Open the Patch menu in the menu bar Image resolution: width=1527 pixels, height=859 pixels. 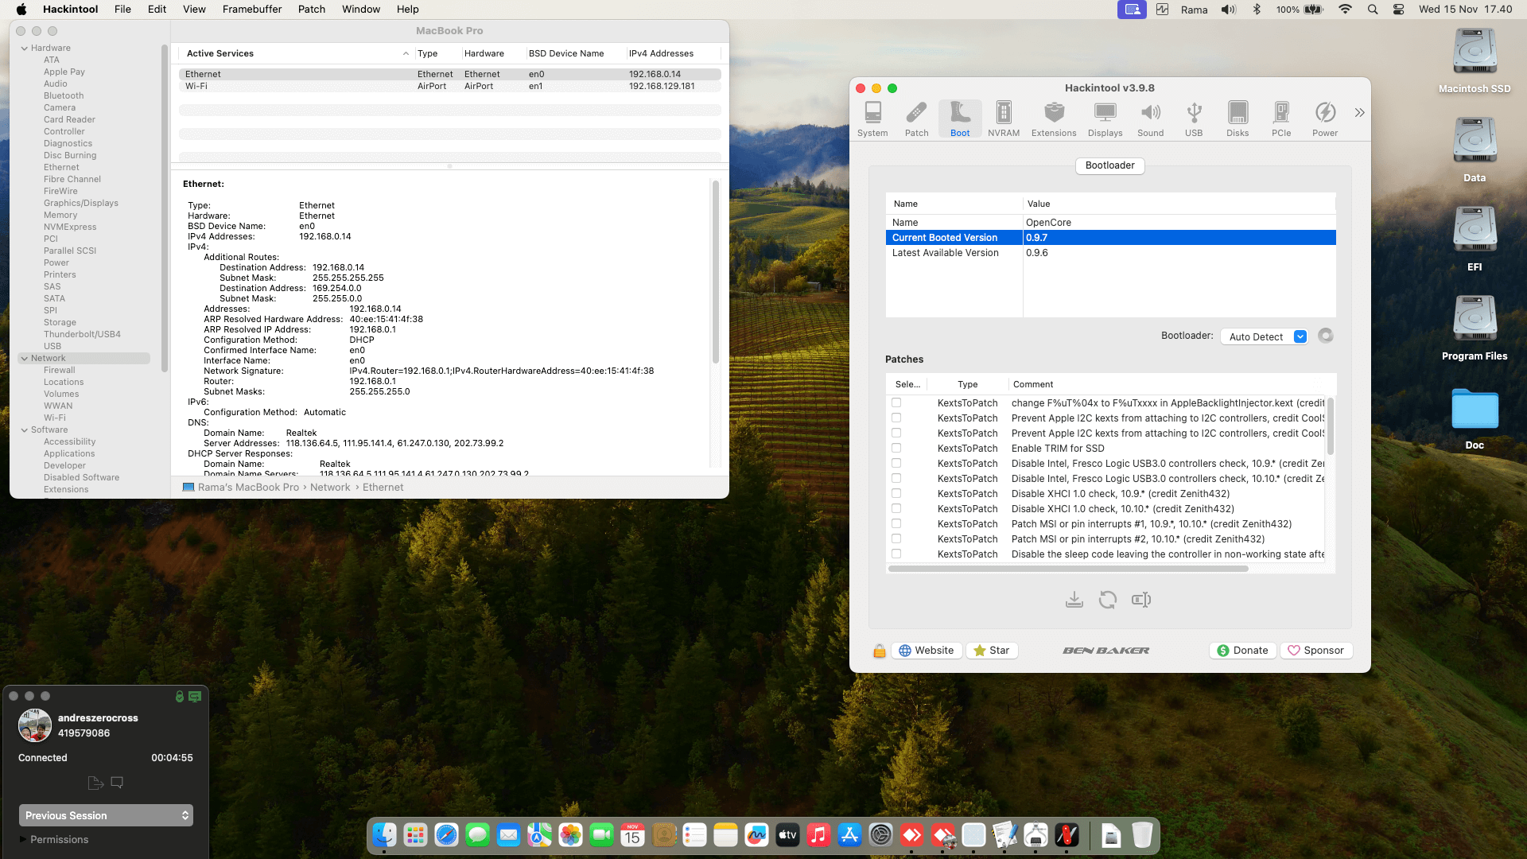pos(312,10)
